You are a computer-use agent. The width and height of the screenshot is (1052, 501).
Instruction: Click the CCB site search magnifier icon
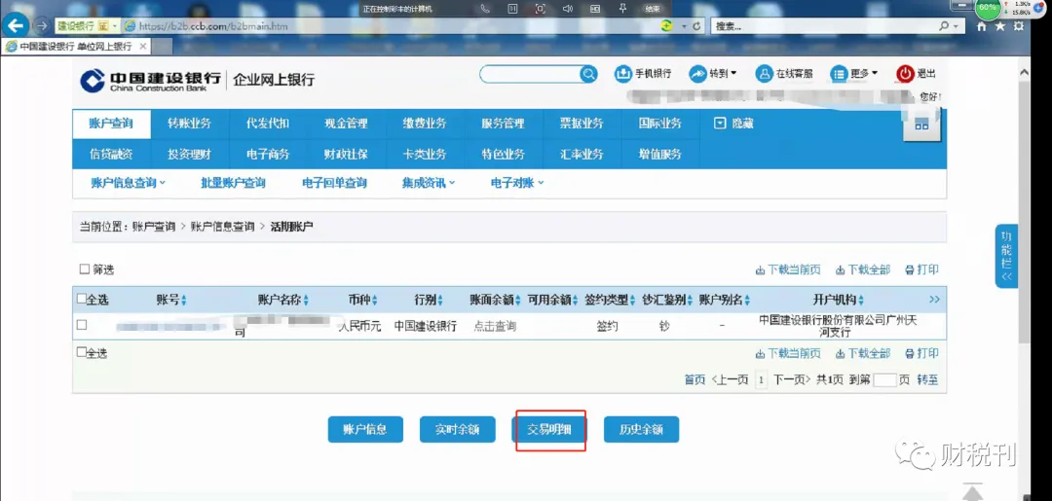click(588, 74)
